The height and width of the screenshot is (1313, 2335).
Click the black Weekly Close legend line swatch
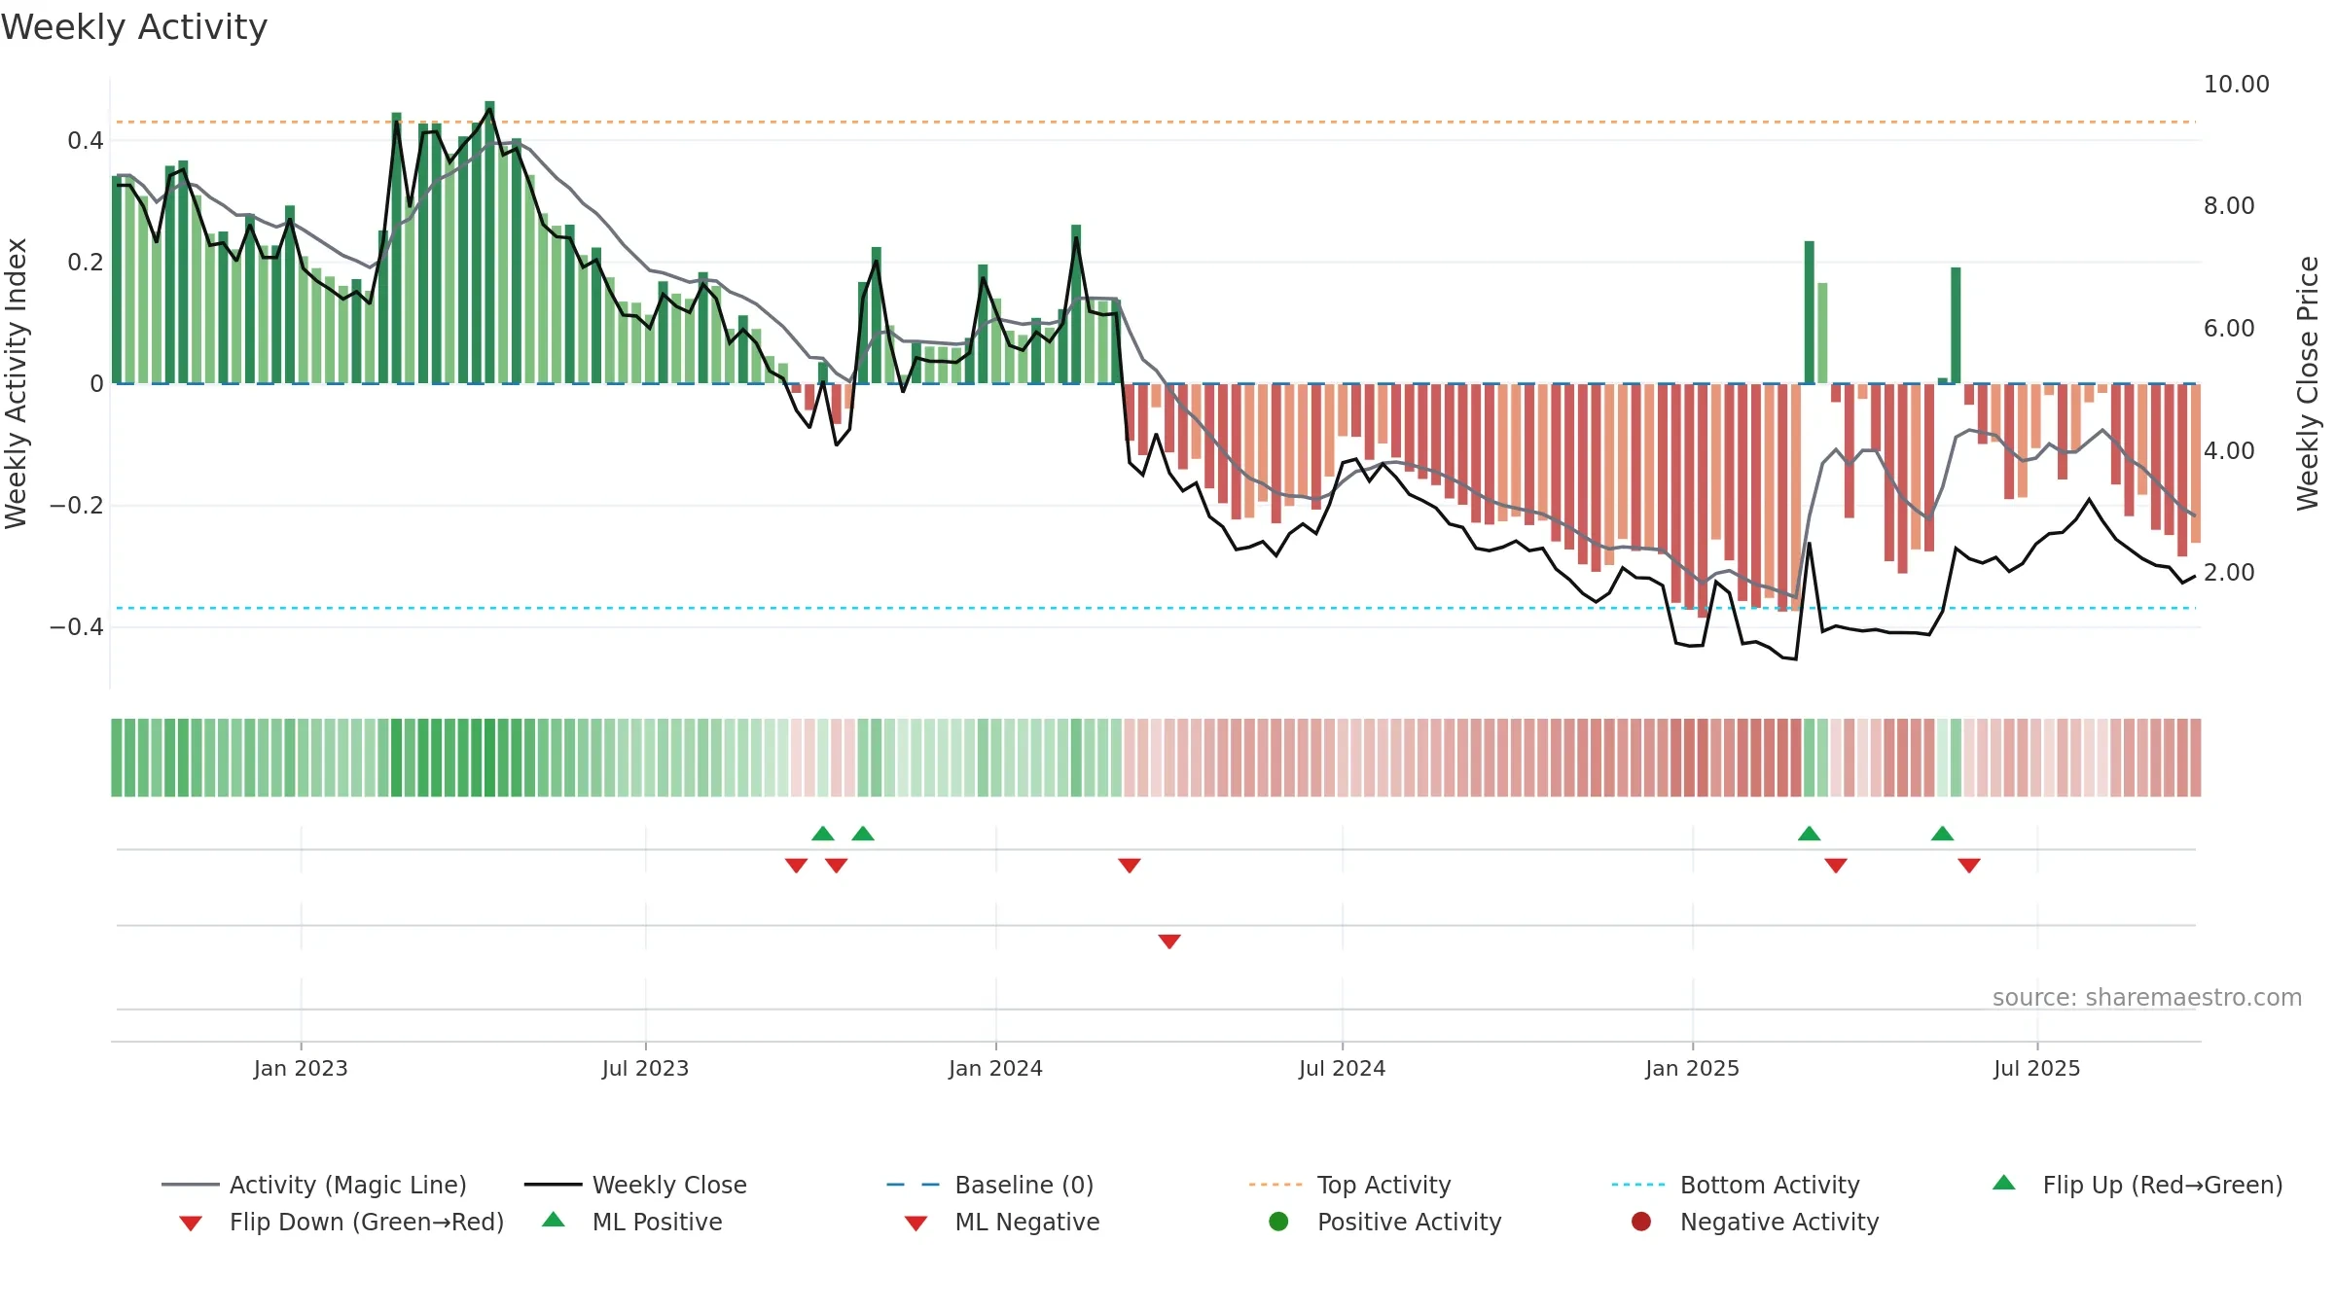[553, 1185]
